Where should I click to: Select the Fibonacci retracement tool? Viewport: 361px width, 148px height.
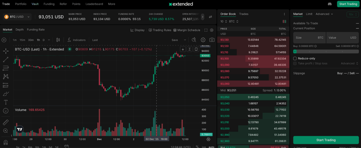[x=6, y=68]
